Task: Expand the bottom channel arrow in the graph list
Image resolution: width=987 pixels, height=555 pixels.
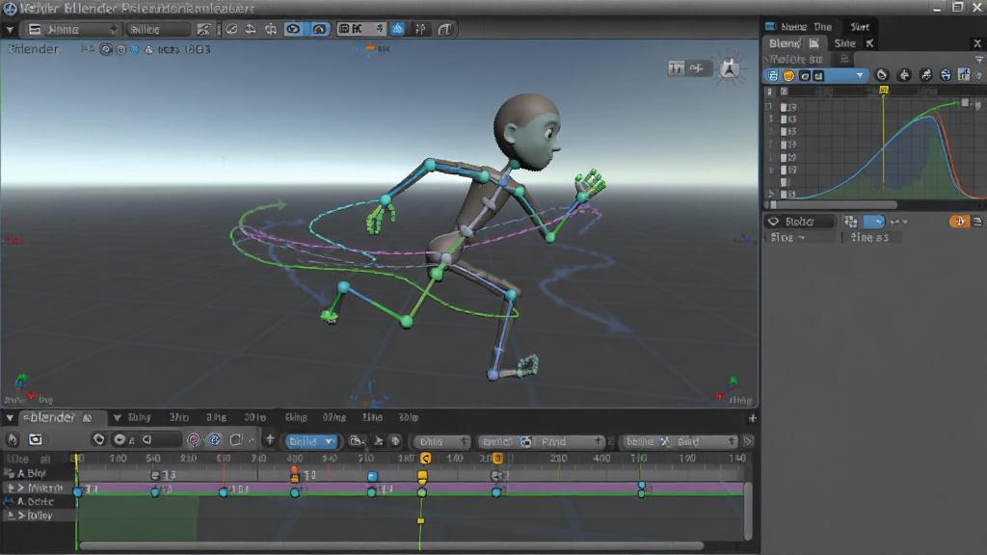Action: pos(770,194)
